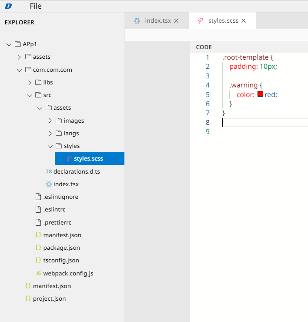Click the JS icon of webpack.config.js

[x=38, y=273]
